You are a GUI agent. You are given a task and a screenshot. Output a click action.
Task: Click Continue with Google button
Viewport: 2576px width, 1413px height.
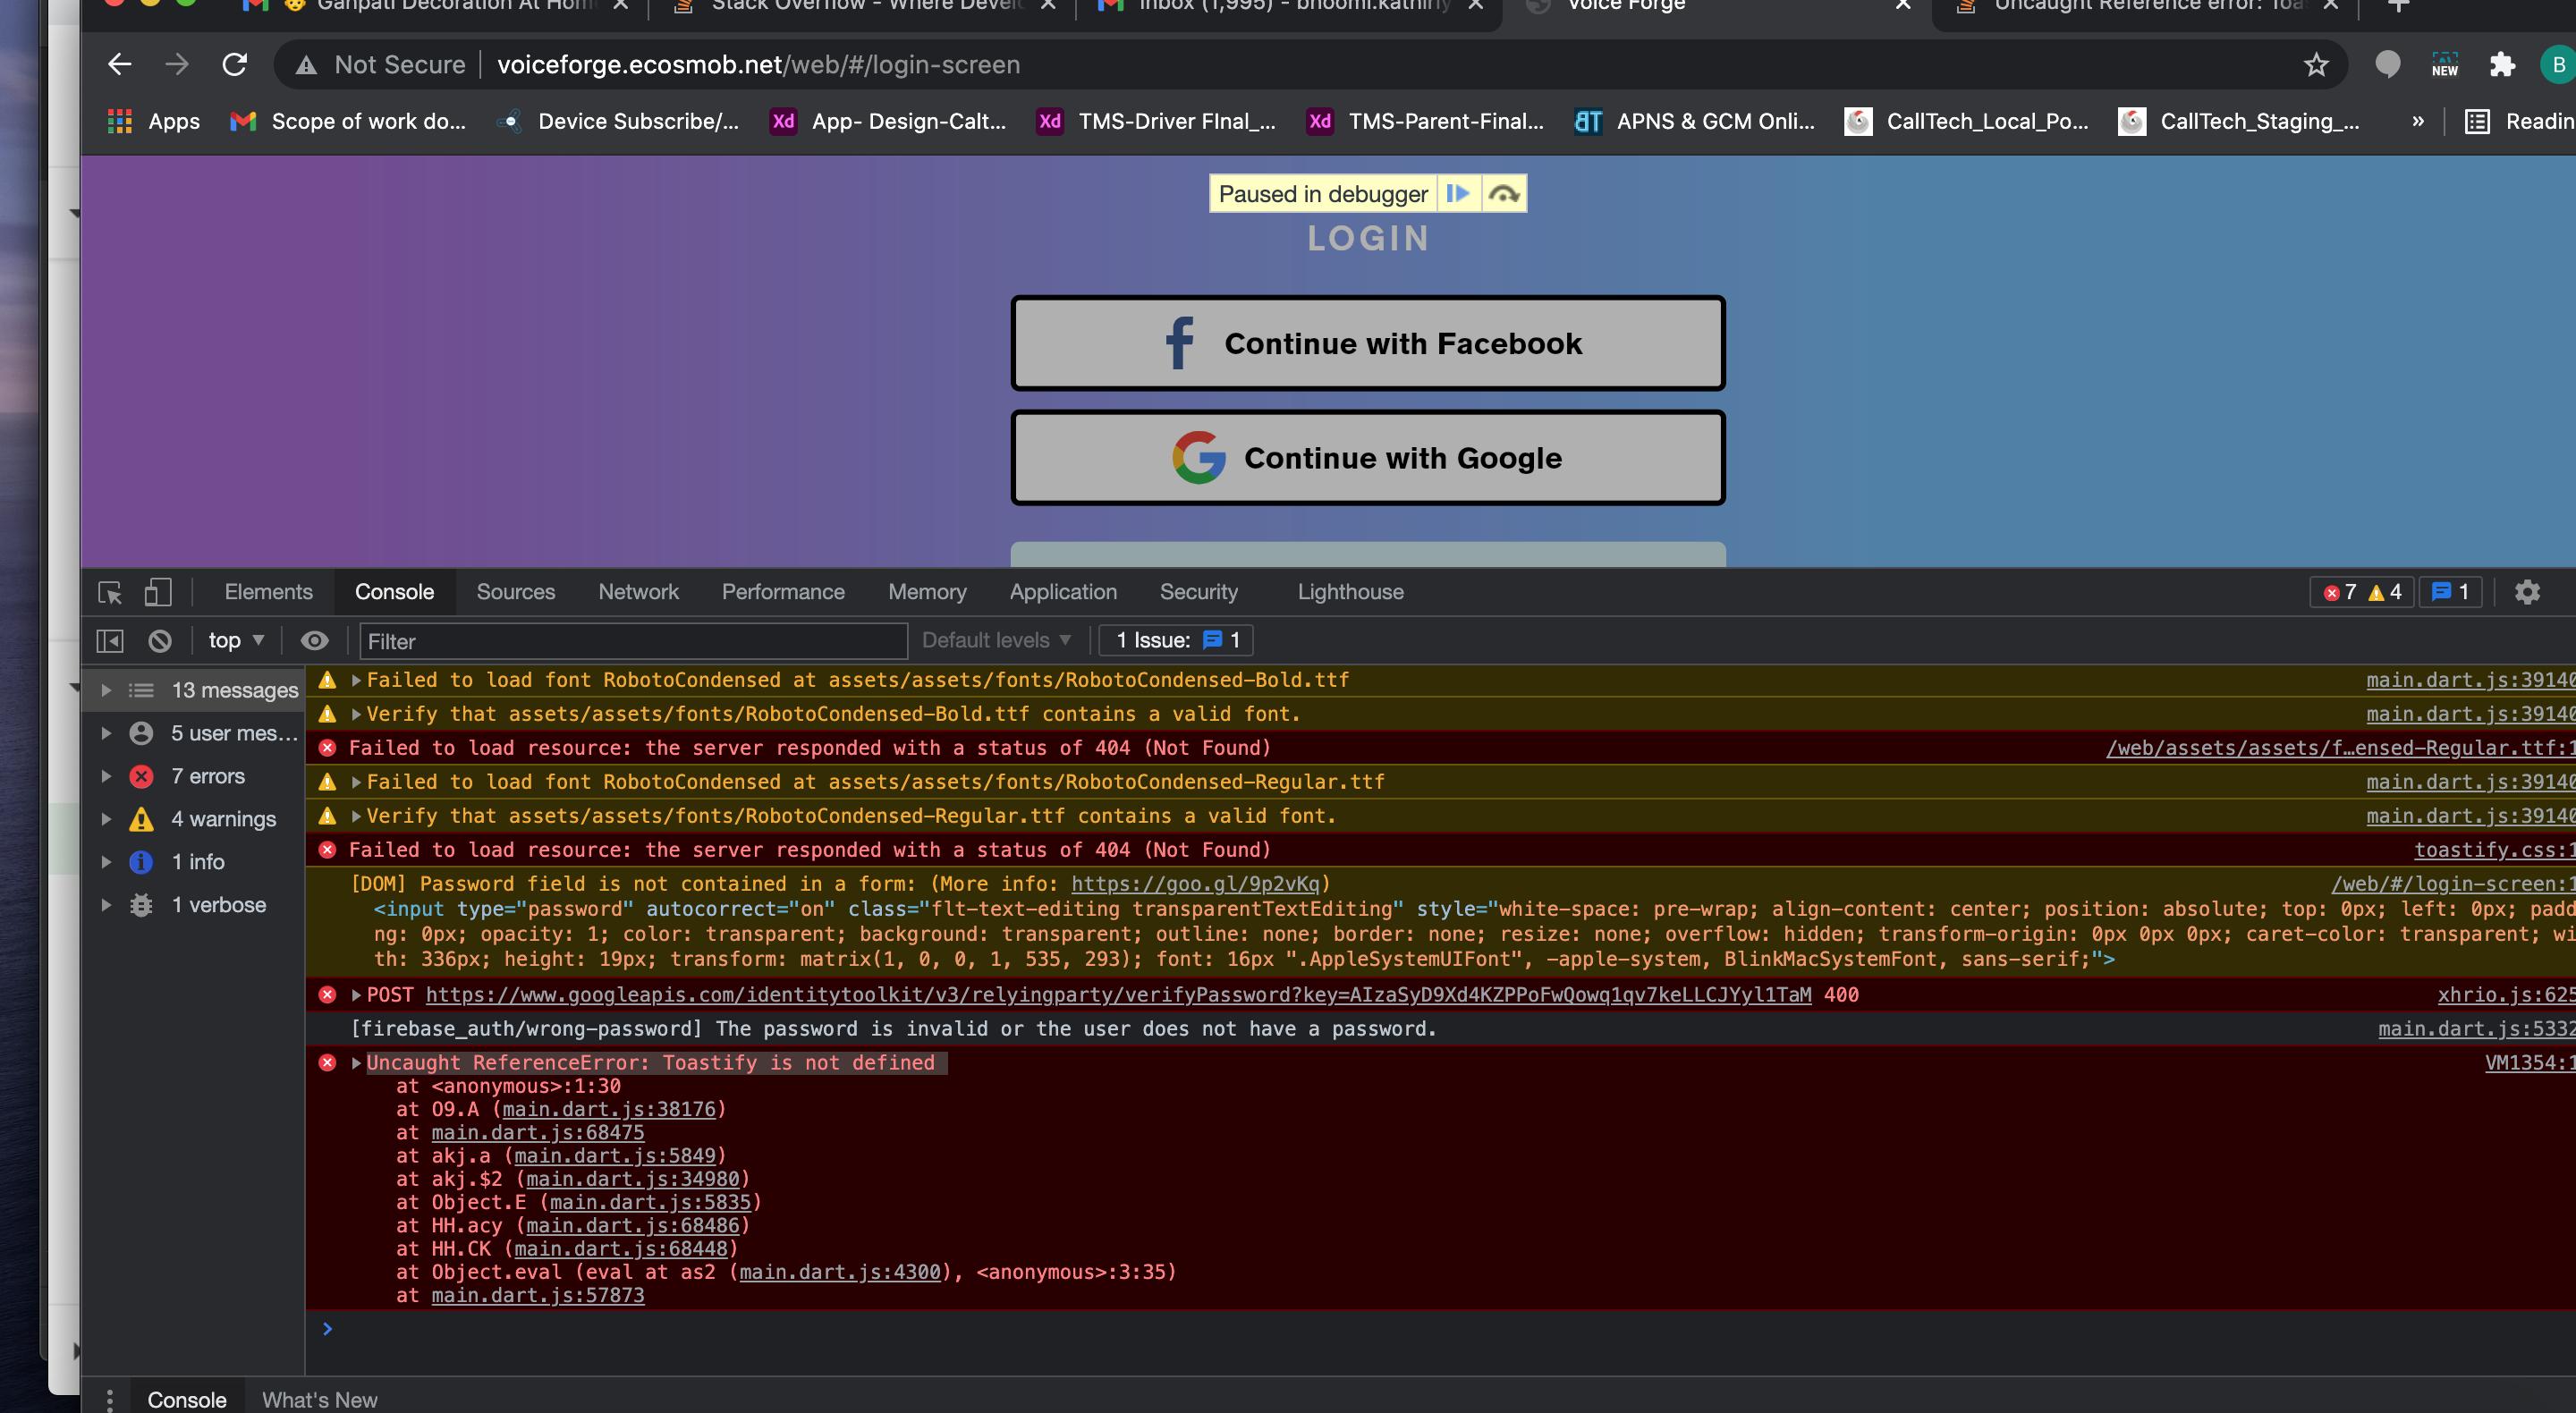pyautogui.click(x=1368, y=458)
